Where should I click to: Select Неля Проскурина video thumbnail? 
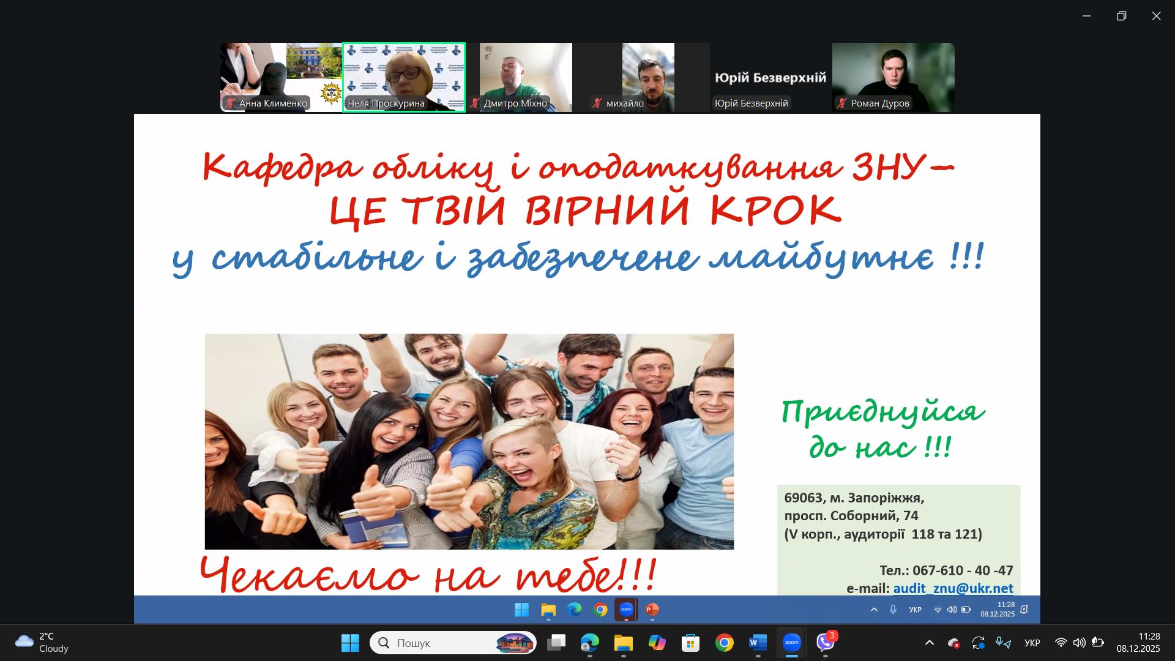404,77
